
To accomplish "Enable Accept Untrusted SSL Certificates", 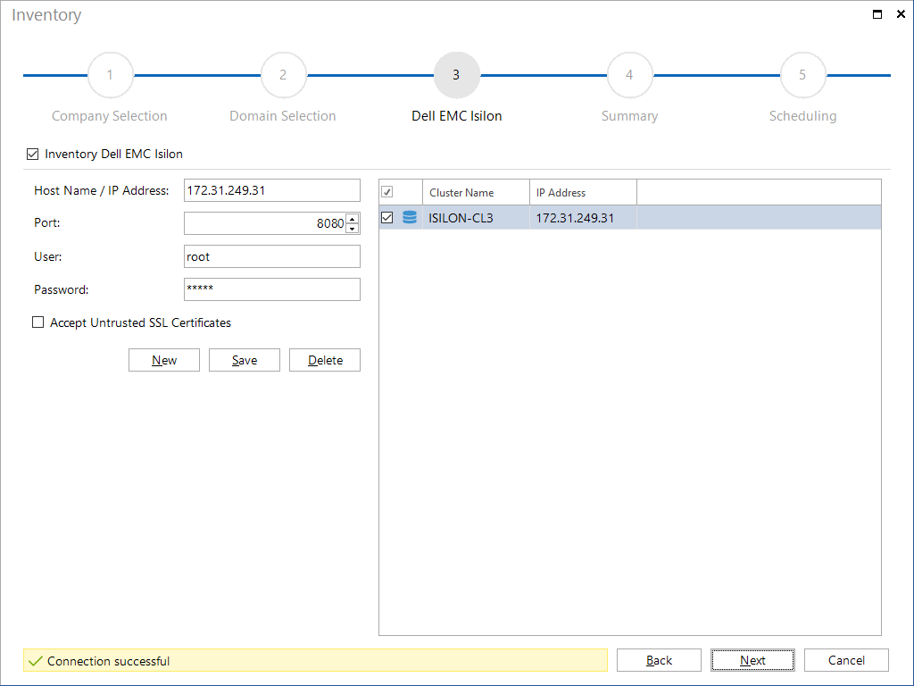I will coord(37,322).
